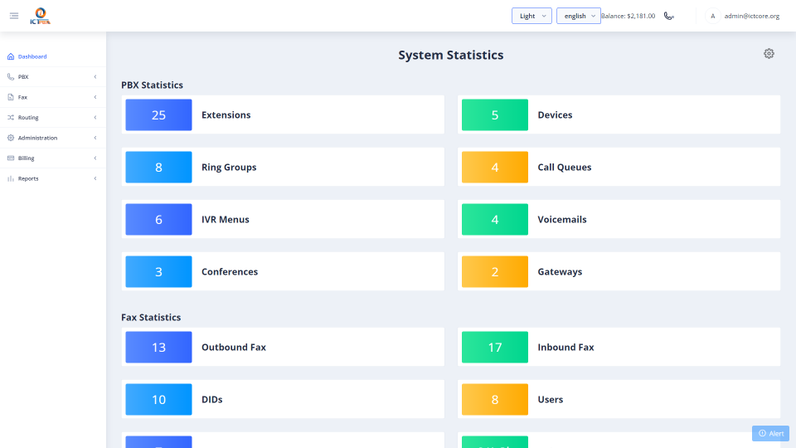Screen dimensions: 796x448
Task: Open the PBX sidebar menu
Action: tap(53, 76)
